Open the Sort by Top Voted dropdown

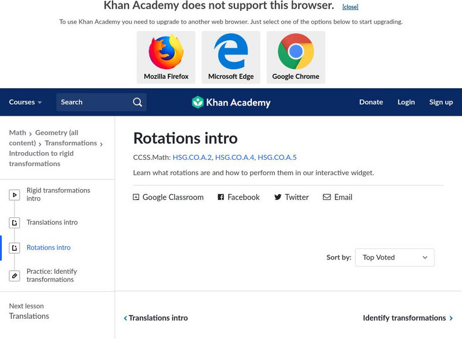pos(394,257)
